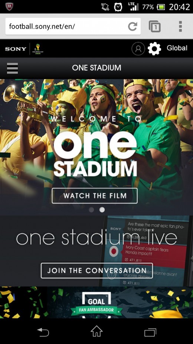Open the hamburger navigation menu
Screen dimensions: 193x344
click(x=12, y=68)
